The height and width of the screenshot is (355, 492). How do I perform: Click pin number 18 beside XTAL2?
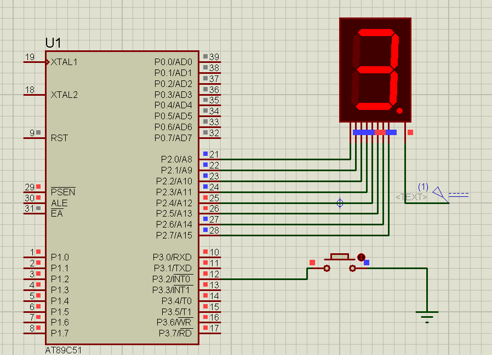(x=30, y=90)
